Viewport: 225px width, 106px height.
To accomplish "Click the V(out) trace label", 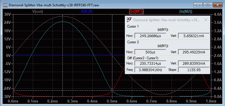I will pos(37,12).
